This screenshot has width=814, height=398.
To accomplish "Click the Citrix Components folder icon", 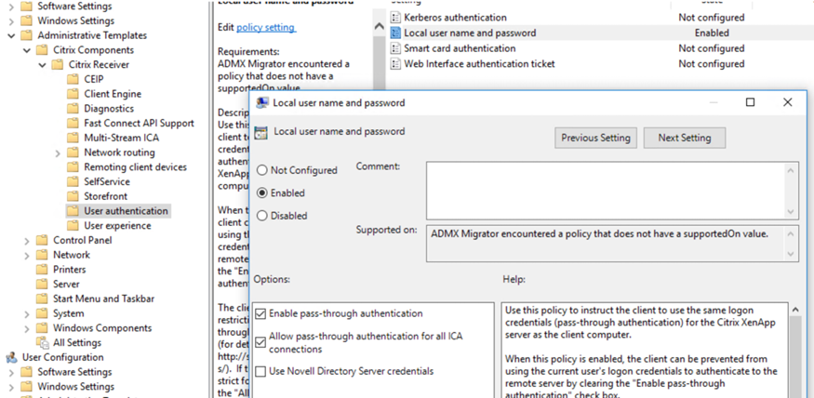I will tap(42, 50).
